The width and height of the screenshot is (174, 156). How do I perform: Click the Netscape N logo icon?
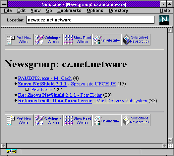pos(164,20)
